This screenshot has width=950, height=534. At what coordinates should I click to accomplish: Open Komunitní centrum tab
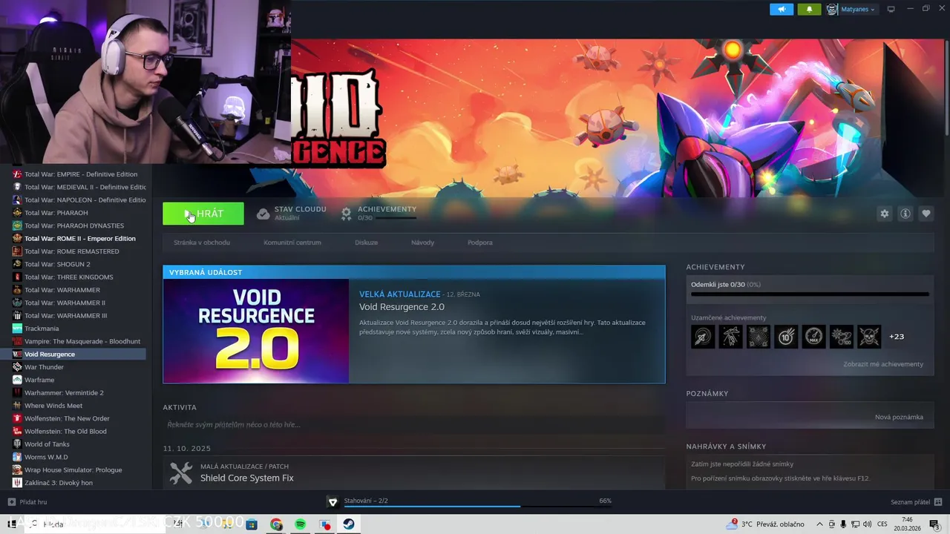click(292, 243)
